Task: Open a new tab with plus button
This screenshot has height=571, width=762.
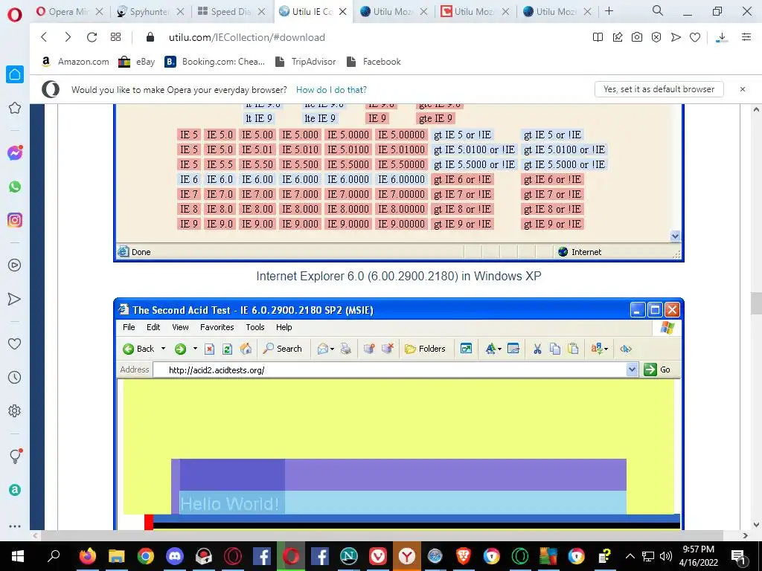Action: (x=609, y=11)
